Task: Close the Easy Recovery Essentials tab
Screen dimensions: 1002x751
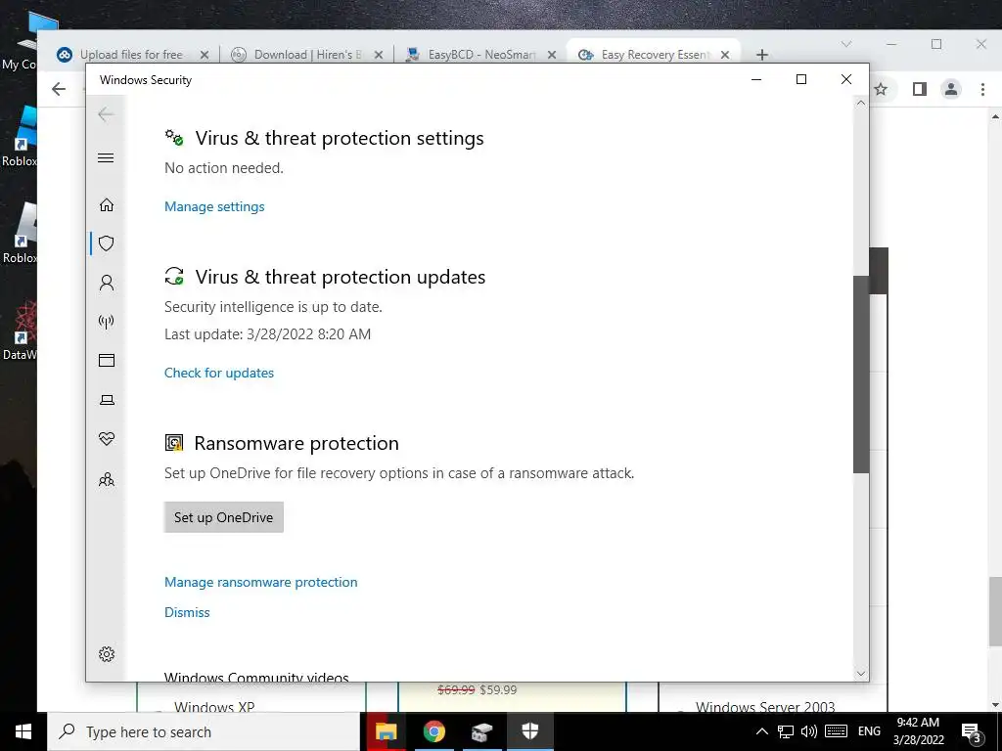Action: [x=725, y=55]
